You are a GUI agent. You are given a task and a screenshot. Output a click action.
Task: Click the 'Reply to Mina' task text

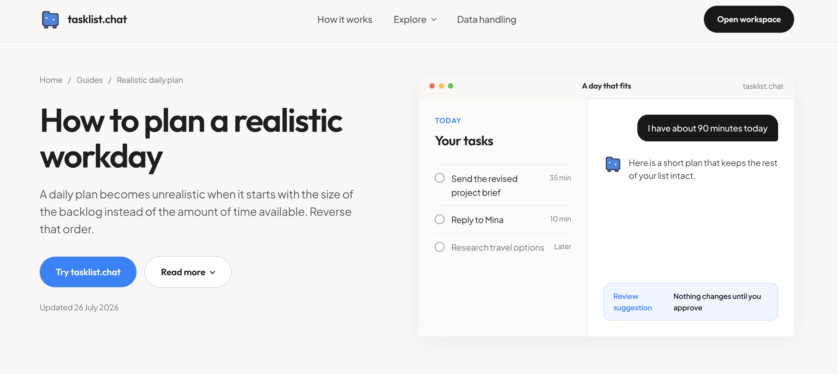tap(477, 220)
